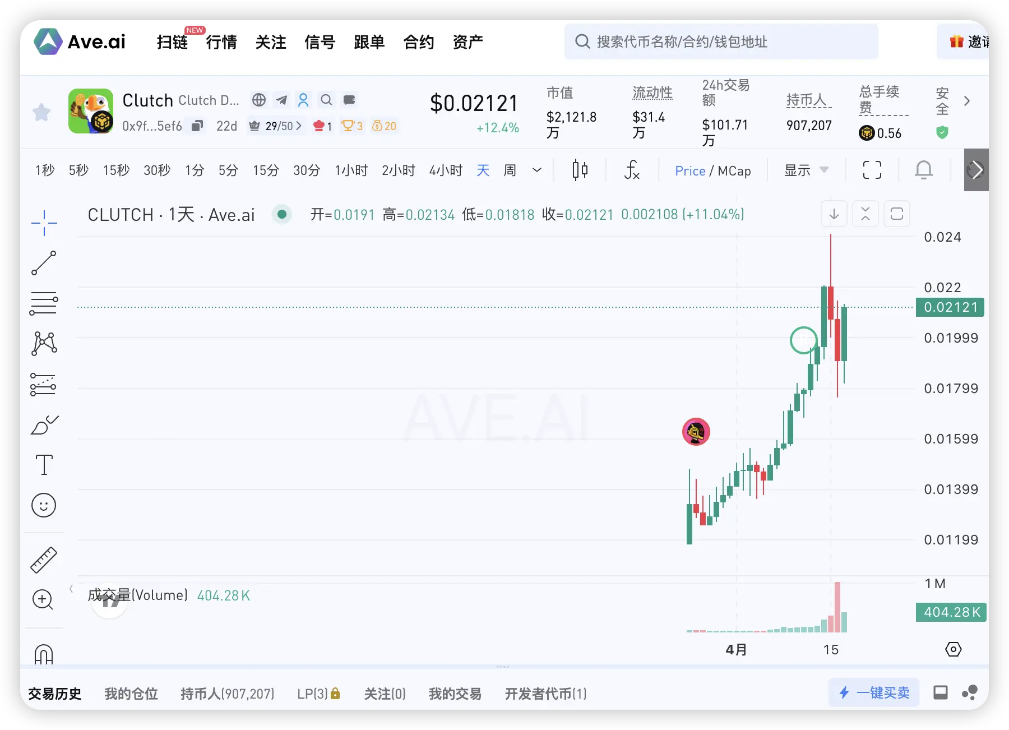Go to 资产
This screenshot has width=1009, height=730.
pos(468,42)
